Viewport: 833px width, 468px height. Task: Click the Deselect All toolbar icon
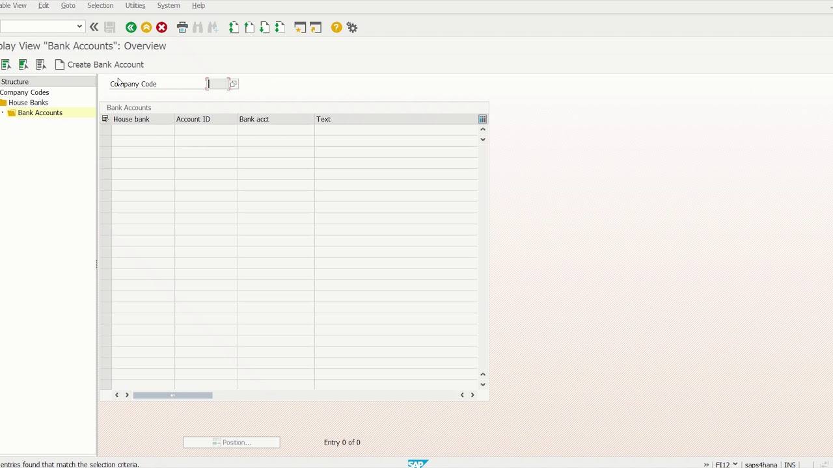(41, 64)
